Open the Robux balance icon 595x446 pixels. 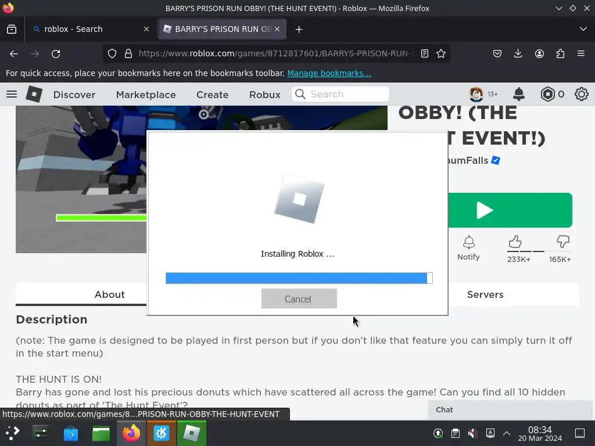tap(547, 94)
